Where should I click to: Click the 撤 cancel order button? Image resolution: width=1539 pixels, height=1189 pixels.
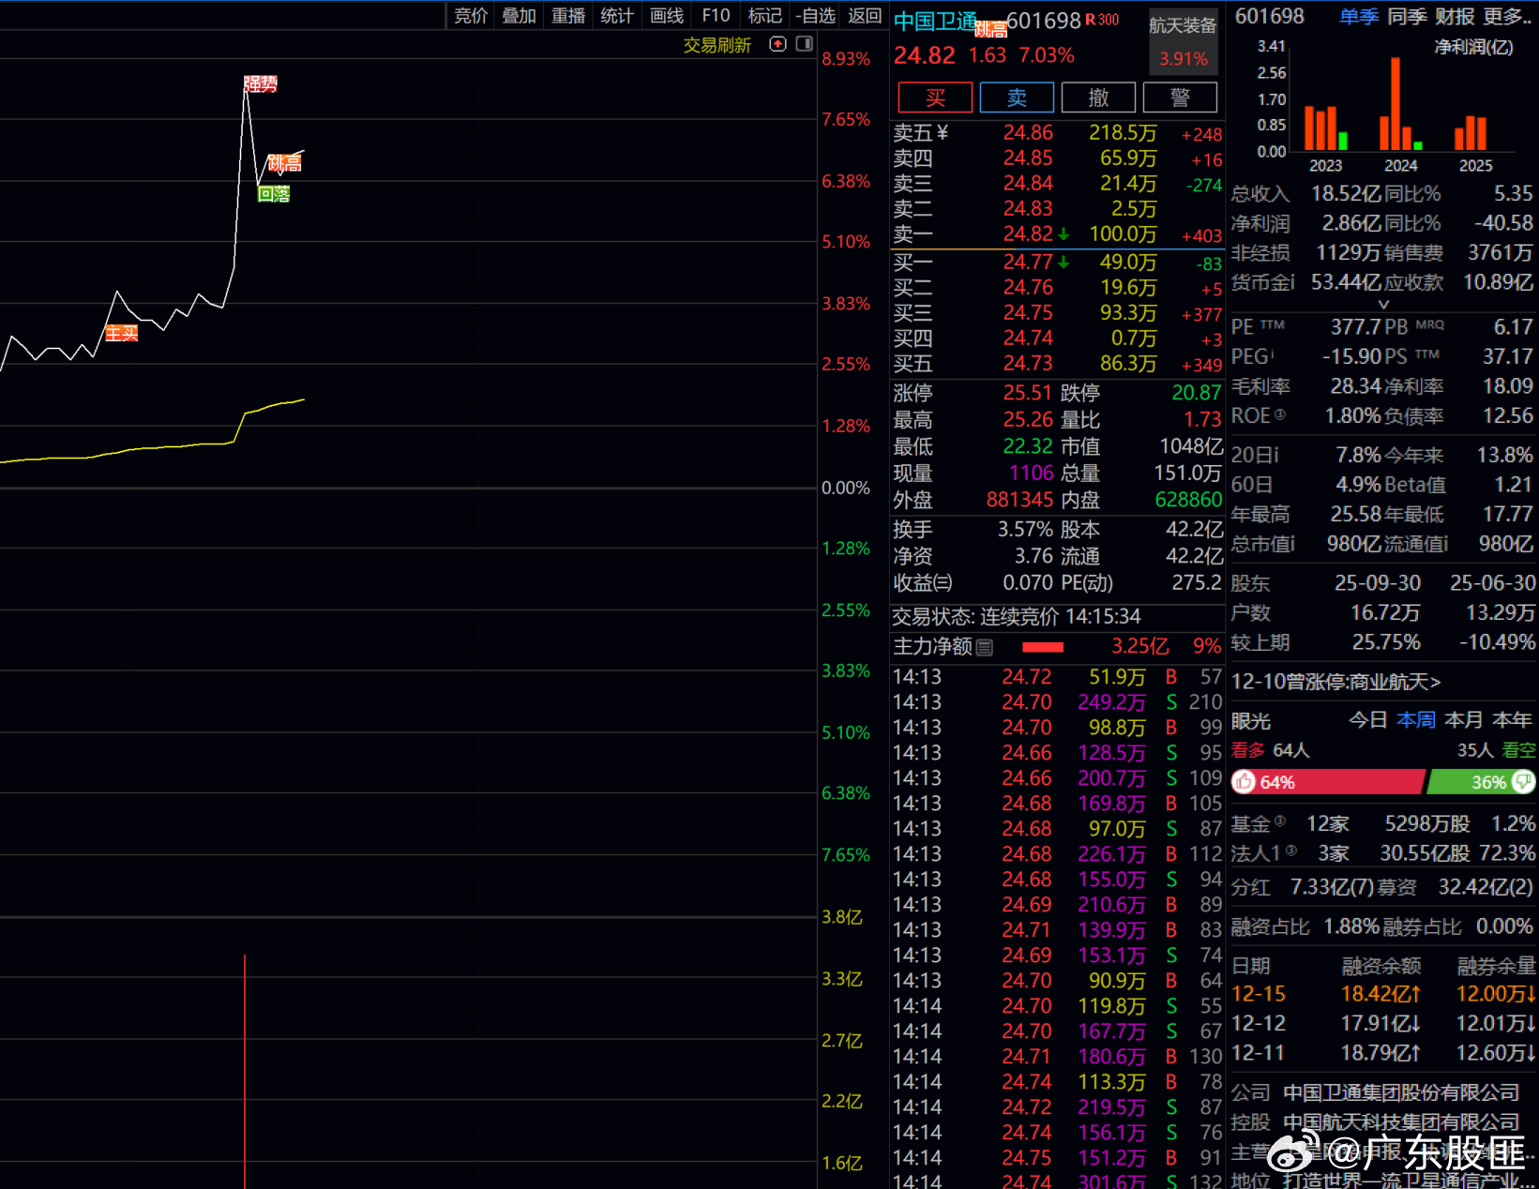click(x=1098, y=98)
